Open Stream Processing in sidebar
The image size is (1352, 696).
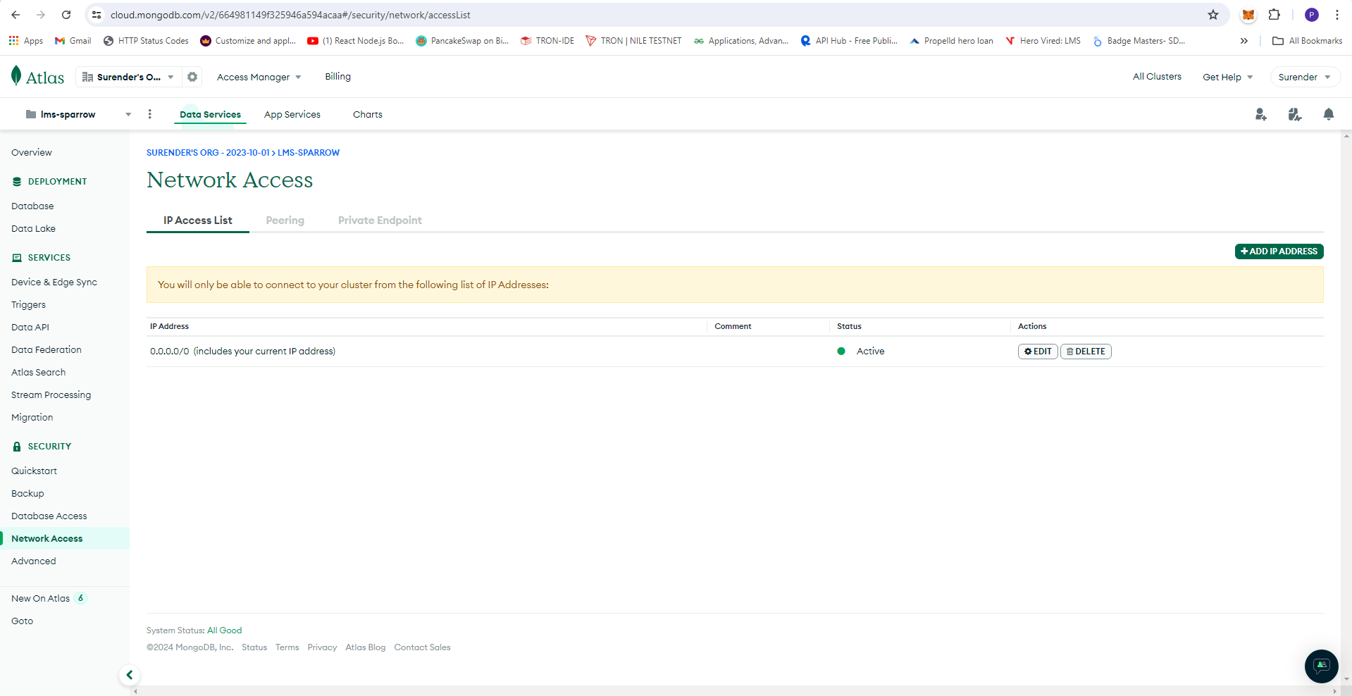(x=51, y=394)
